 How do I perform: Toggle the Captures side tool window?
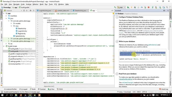tap(1, 37)
